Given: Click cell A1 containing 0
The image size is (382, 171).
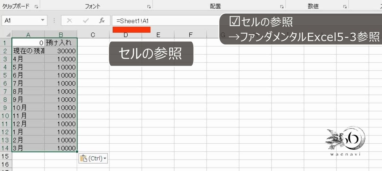Looking at the screenshot, I should [28, 43].
